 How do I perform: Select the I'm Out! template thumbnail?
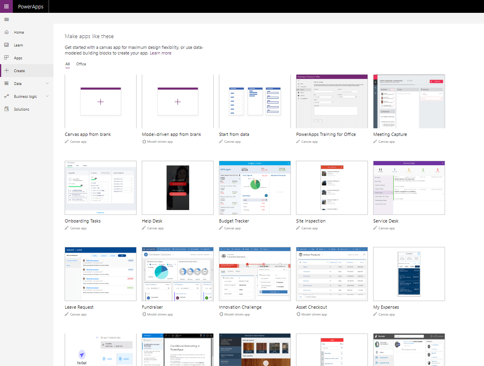[x=100, y=350]
